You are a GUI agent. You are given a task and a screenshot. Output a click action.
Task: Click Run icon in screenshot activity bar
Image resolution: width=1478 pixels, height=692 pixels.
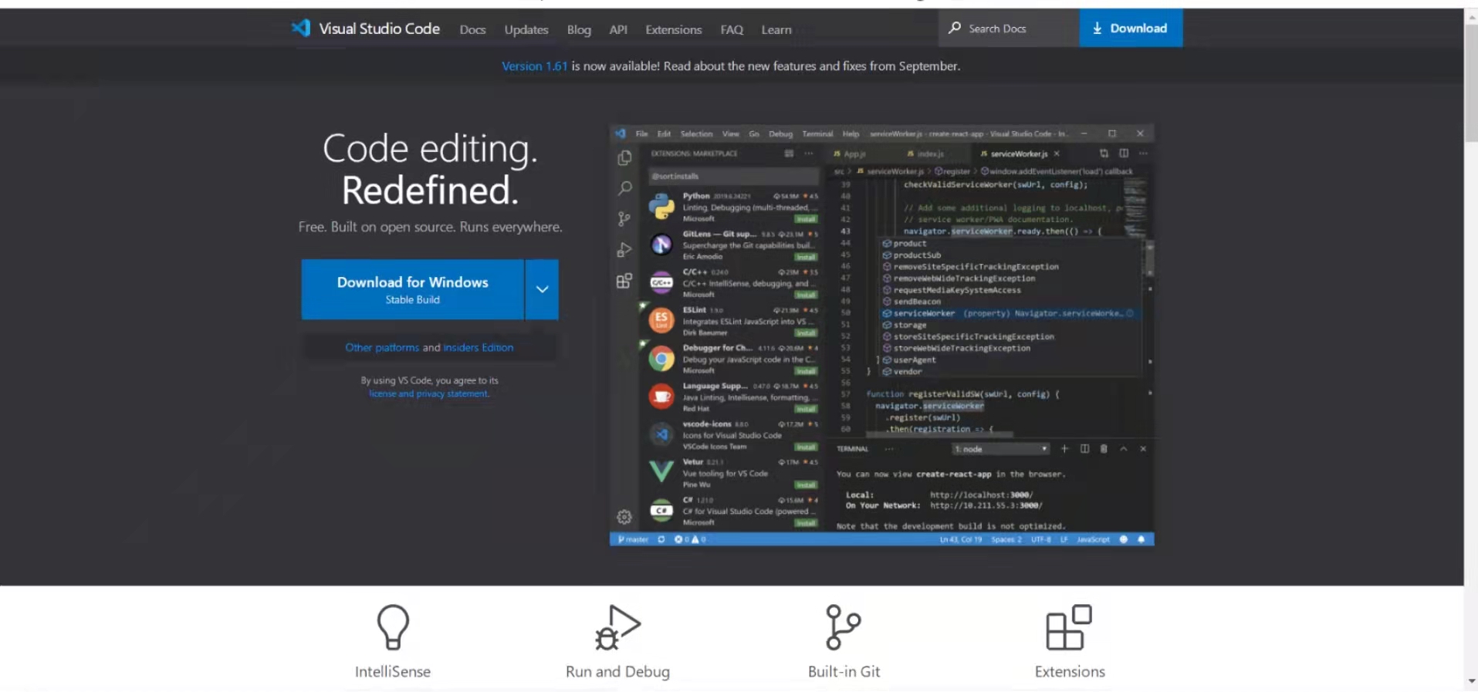point(624,250)
